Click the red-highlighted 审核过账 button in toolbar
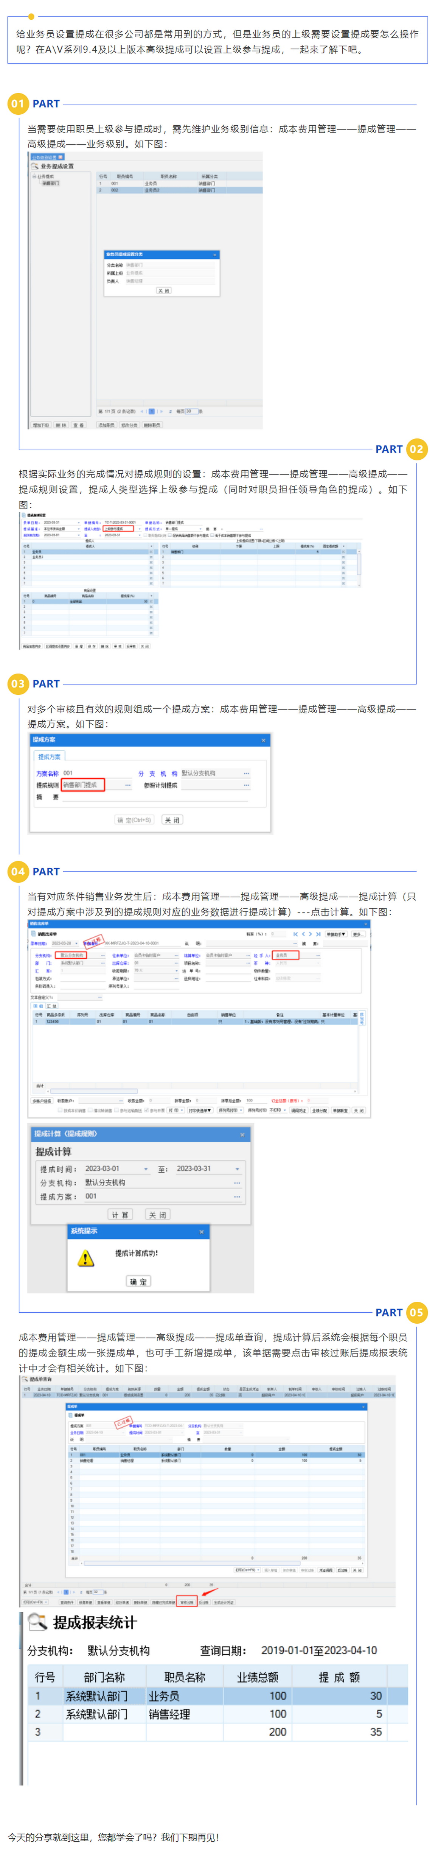This screenshot has height=1864, width=438. (186, 1602)
